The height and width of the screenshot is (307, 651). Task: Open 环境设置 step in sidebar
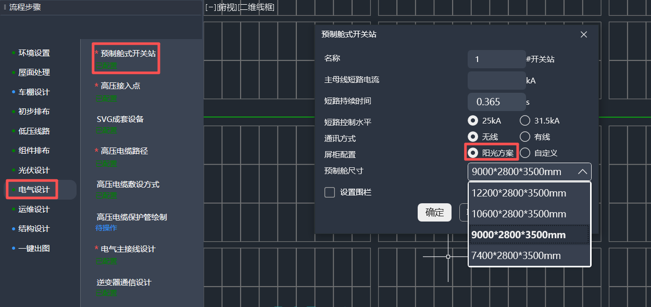(x=34, y=53)
